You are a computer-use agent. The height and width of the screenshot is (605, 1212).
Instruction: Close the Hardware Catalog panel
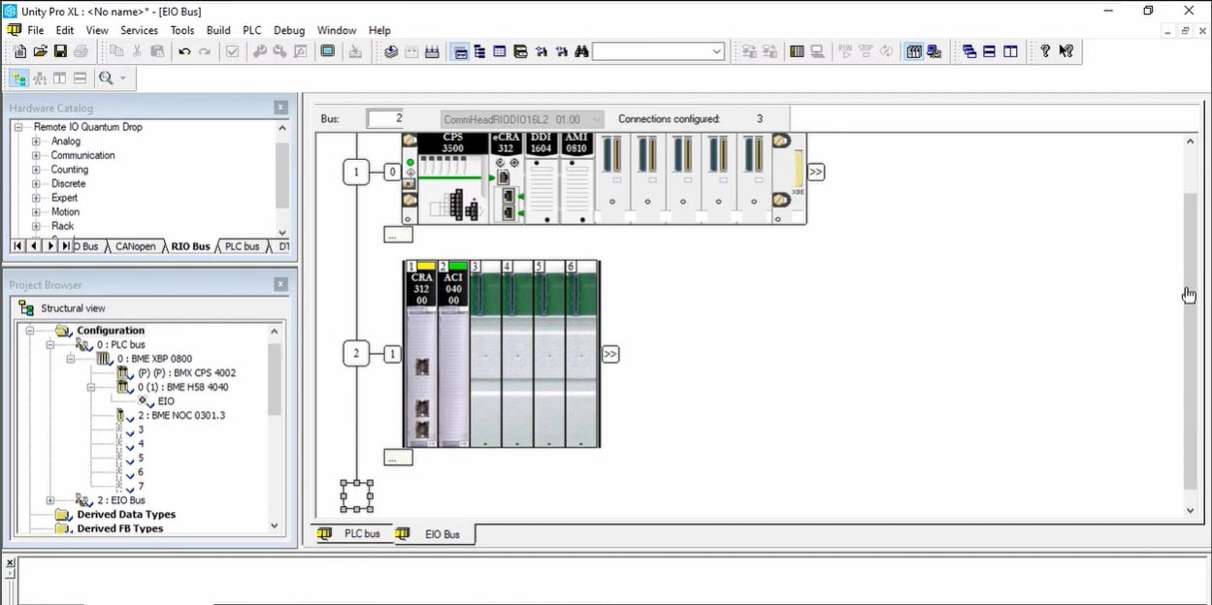280,108
